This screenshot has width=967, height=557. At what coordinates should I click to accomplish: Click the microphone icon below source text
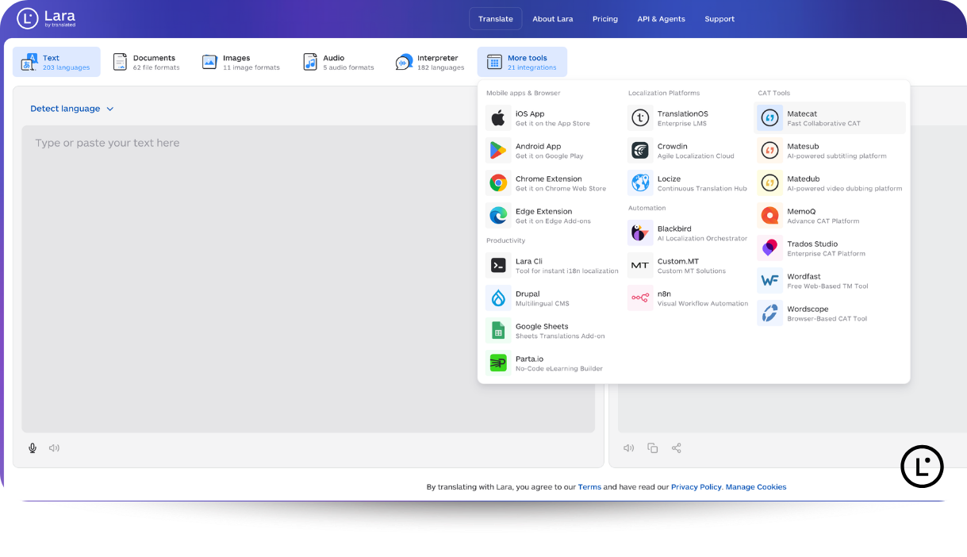(x=33, y=448)
